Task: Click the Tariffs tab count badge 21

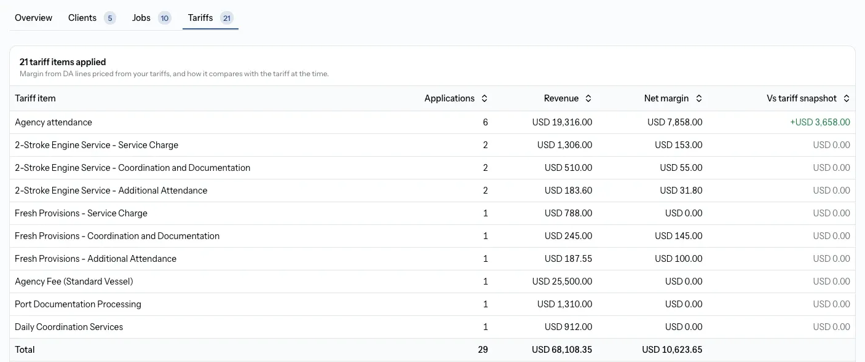Action: coord(227,18)
